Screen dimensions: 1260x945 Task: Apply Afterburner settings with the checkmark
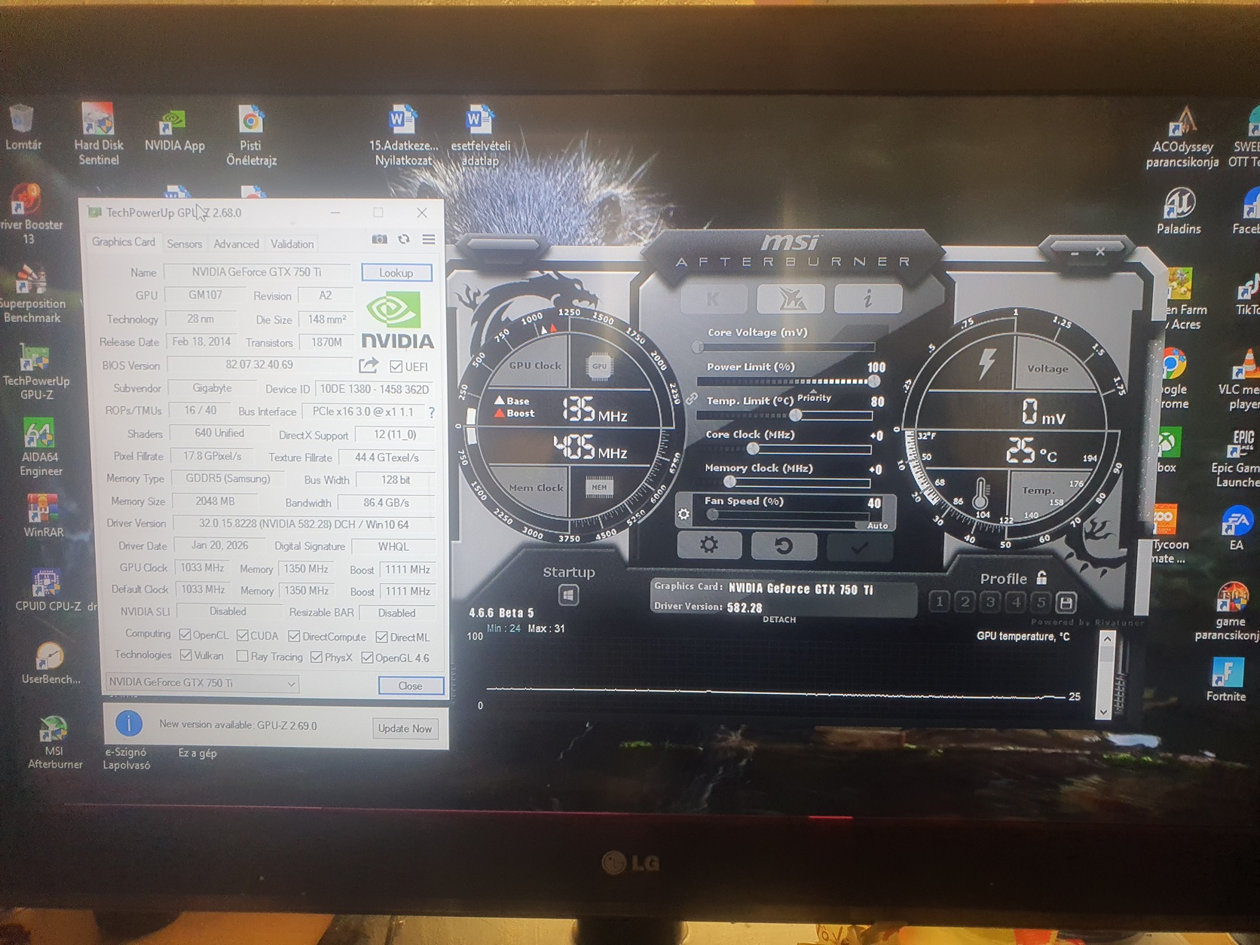[859, 546]
